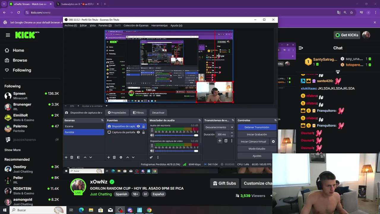380x214 pixels.
Task: Click Iniciar Cámara Virtual button
Action: tap(253, 141)
